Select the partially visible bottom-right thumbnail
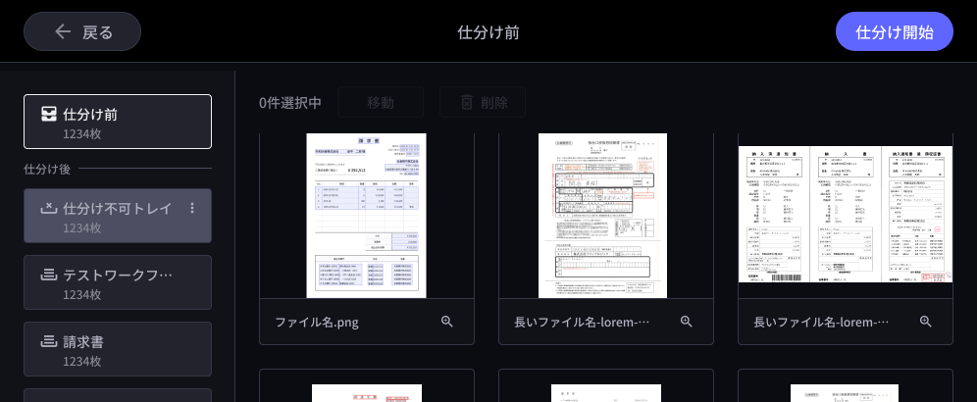The image size is (977, 402). click(x=845, y=392)
